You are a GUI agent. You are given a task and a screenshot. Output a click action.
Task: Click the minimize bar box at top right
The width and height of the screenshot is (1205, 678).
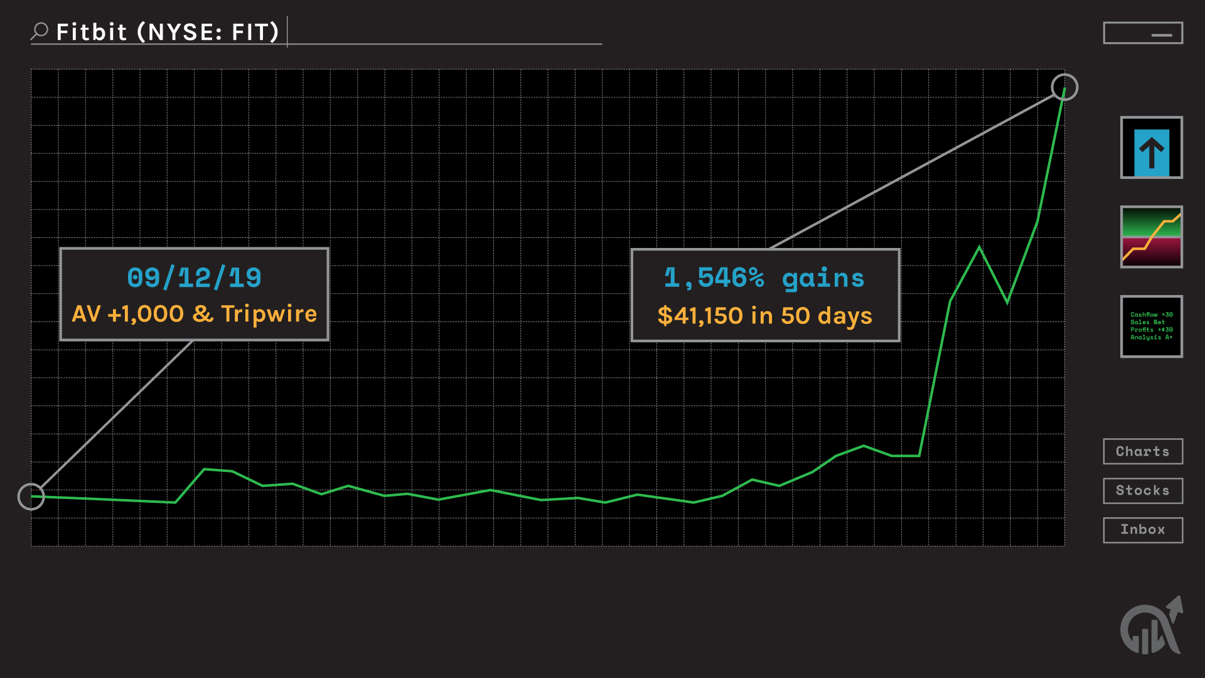tap(1143, 33)
